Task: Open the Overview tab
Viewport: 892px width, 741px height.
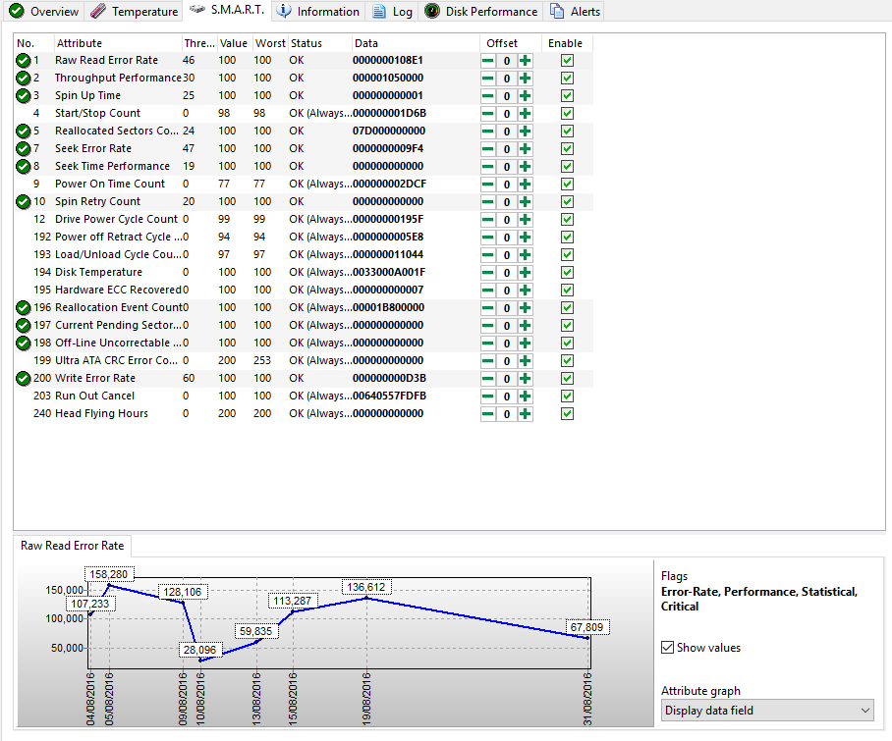Action: (43, 12)
